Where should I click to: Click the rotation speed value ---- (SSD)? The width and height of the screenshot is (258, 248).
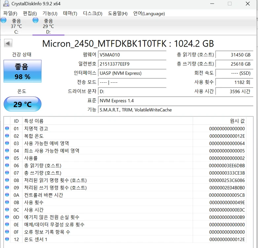click(x=234, y=73)
